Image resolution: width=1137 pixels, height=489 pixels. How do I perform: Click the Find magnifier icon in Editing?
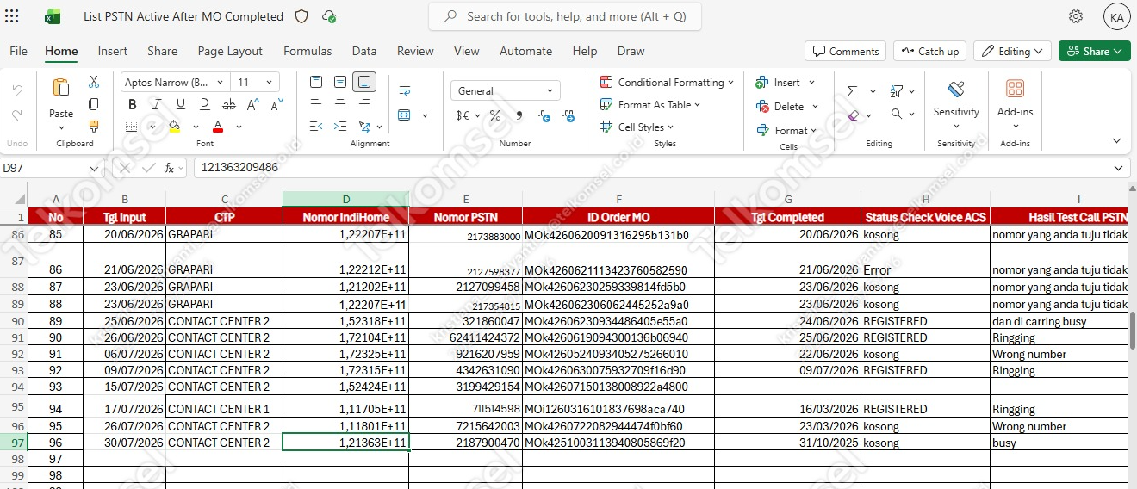(x=897, y=114)
